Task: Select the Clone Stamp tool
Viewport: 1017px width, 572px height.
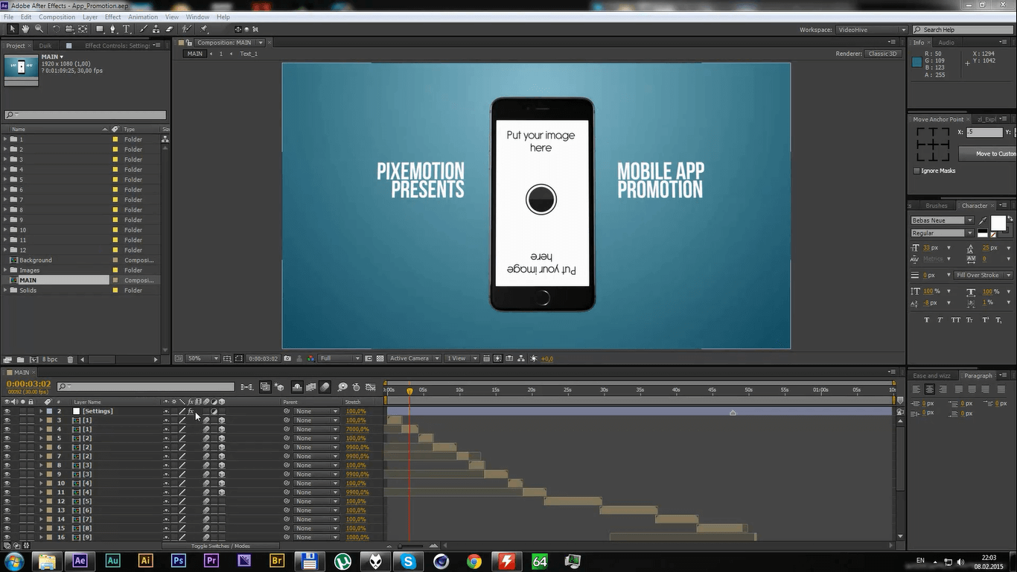Action: (x=156, y=29)
